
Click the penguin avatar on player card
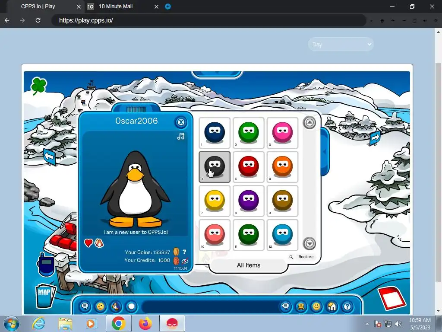pos(135,189)
